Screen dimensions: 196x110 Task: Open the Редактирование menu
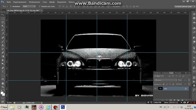[x=20, y=2]
